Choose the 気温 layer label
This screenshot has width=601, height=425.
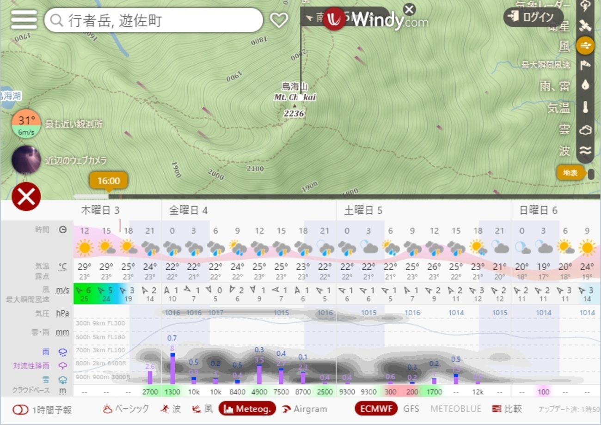pos(559,108)
